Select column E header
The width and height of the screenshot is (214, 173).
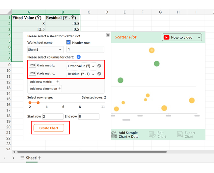click(124, 12)
